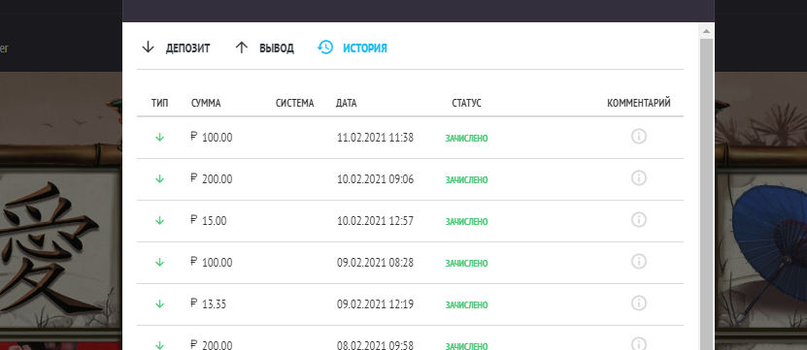Open info icon for 10.02.2021 09:06 deposit
807x350 pixels.
click(639, 178)
